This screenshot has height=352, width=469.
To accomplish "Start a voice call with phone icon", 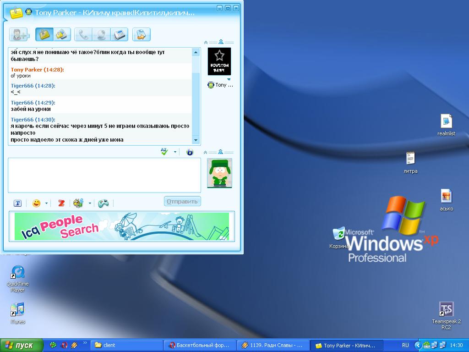I will 83,34.
